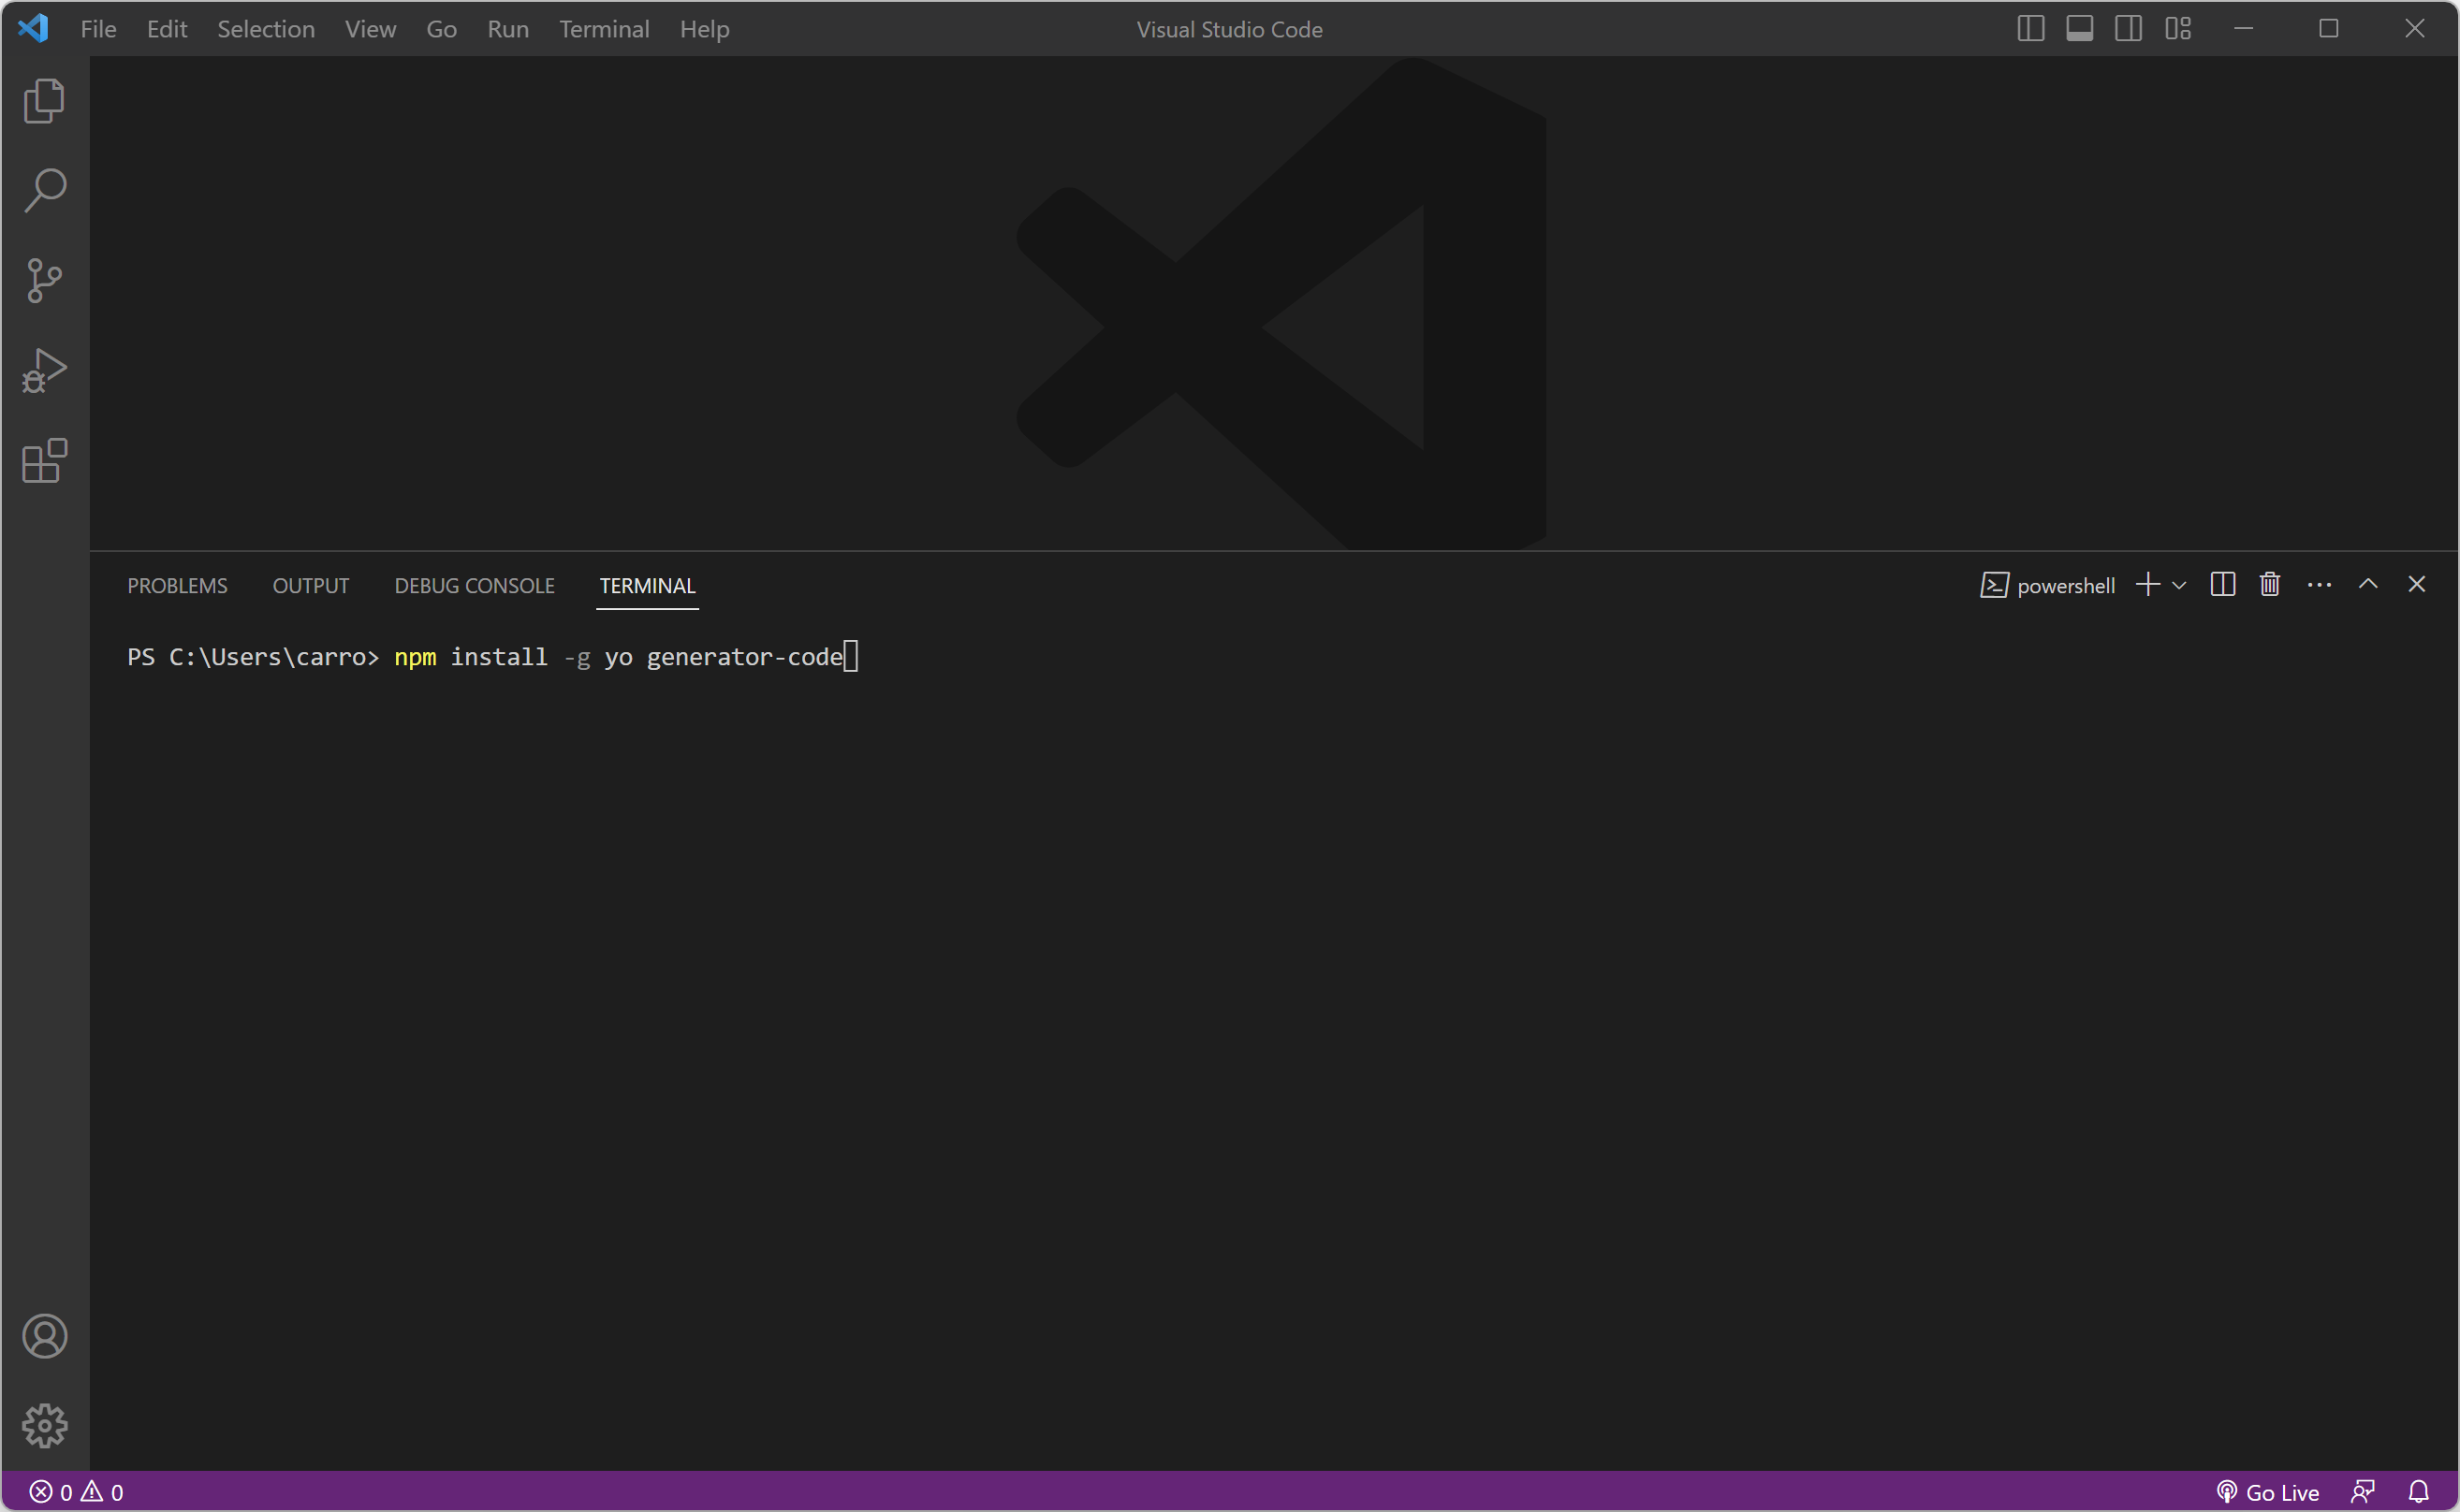Open the Source Control view
This screenshot has width=2460, height=1512.
[44, 280]
